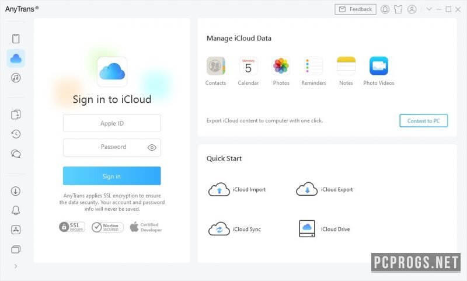This screenshot has width=467, height=281.
Task: Open the Backup Manager history icon
Action: point(16,134)
